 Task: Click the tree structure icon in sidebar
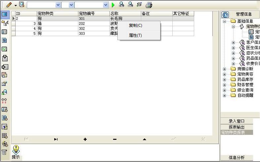coord(5,23)
